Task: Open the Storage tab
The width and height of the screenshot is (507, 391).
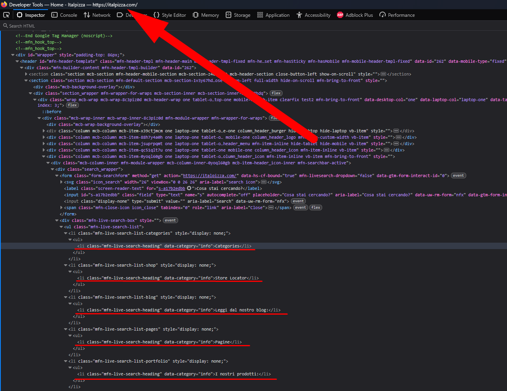Action: point(238,15)
